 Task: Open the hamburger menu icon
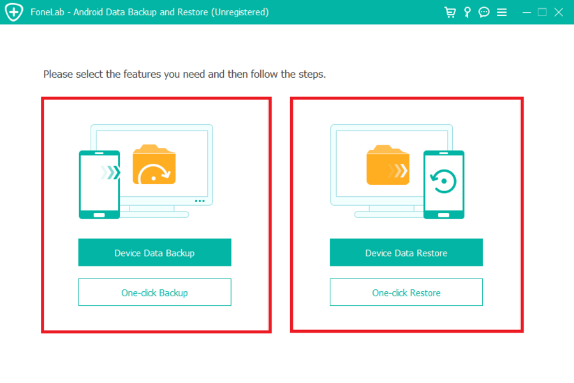[502, 12]
